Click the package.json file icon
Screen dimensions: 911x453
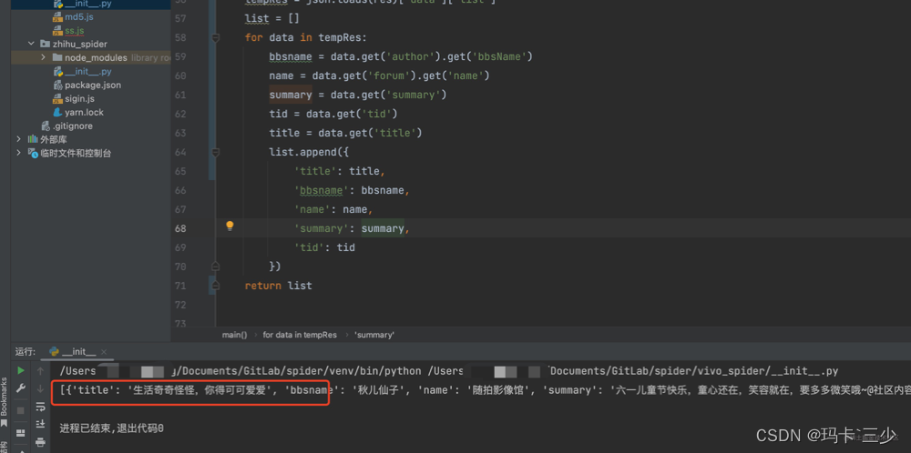coord(57,85)
